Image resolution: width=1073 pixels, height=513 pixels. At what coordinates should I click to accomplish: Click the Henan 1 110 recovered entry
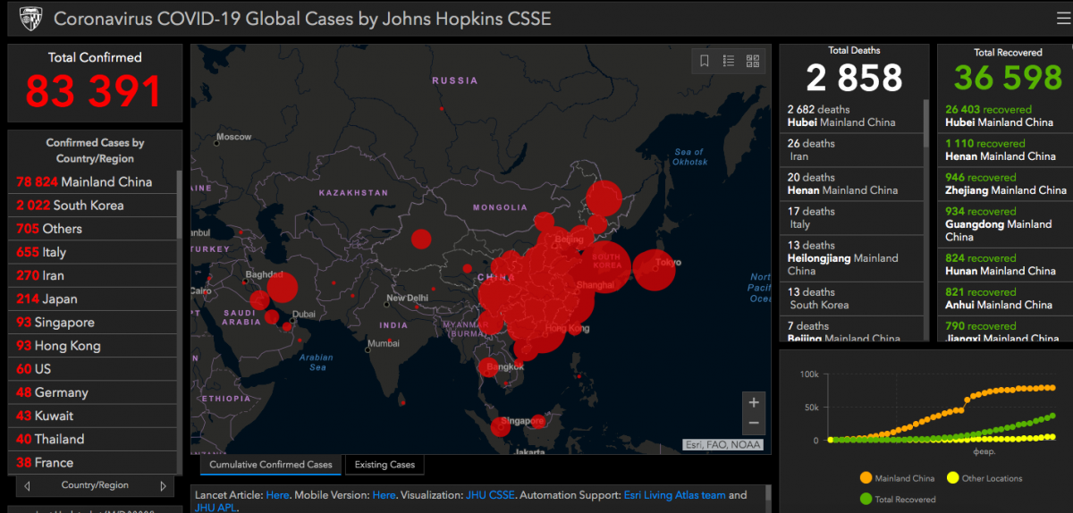pos(1005,150)
